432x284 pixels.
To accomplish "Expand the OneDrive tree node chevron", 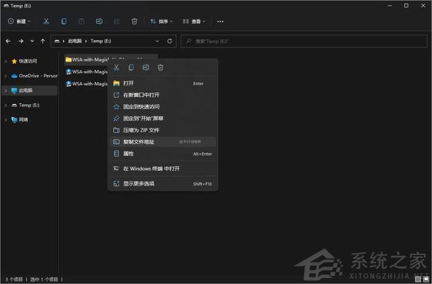I will click(5, 76).
